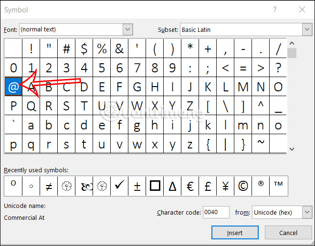This screenshot has width=315, height=246.
Task: Select the caret ^ symbol
Action: [261, 106]
